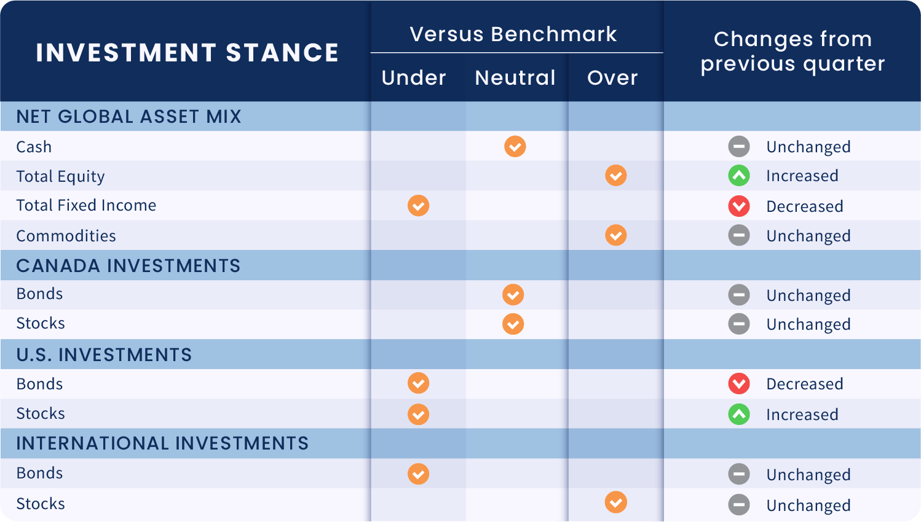Click the Over checkmark for International Stocks
921x522 pixels.
615,502
